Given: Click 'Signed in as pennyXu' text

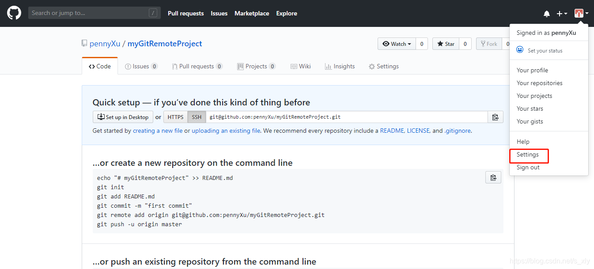Looking at the screenshot, I should click(x=546, y=33).
